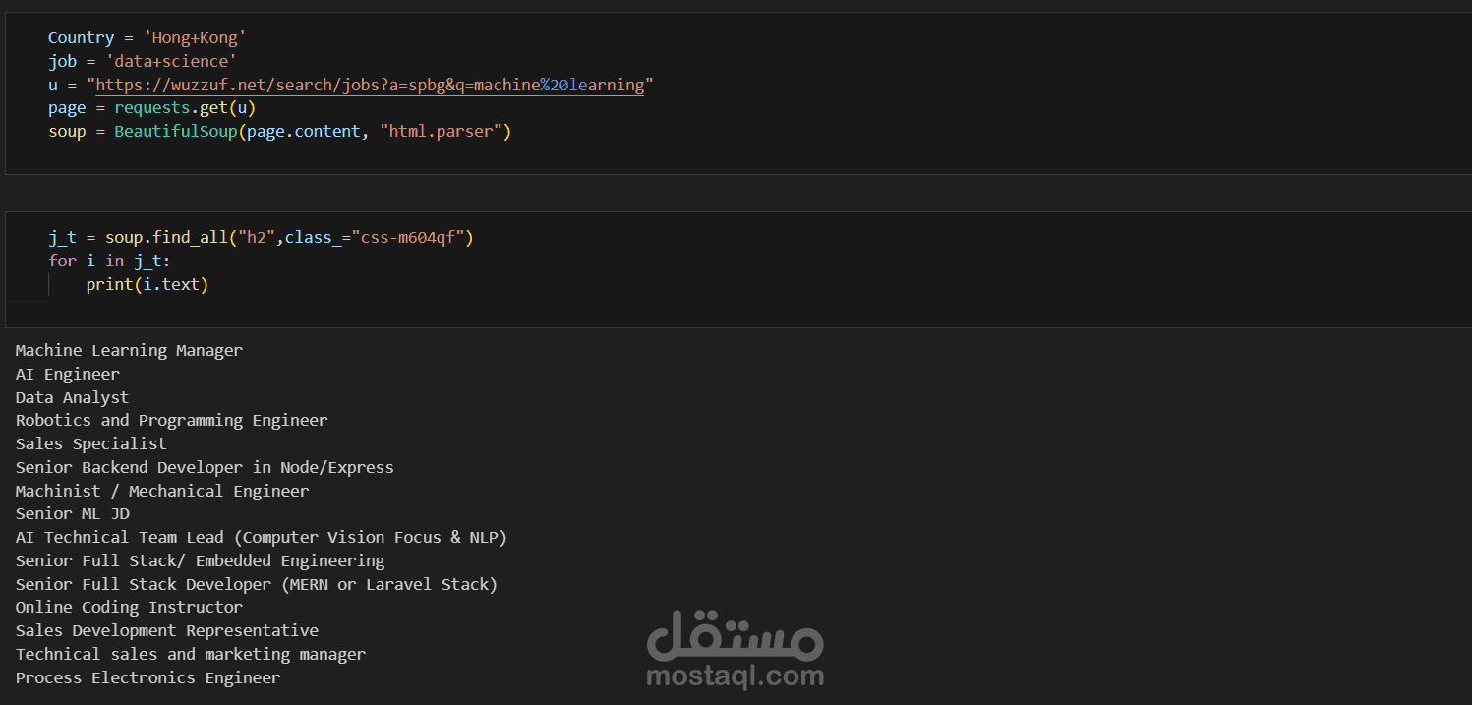Select the Data Analyst output text
The image size is (1472, 705).
[x=72, y=397]
